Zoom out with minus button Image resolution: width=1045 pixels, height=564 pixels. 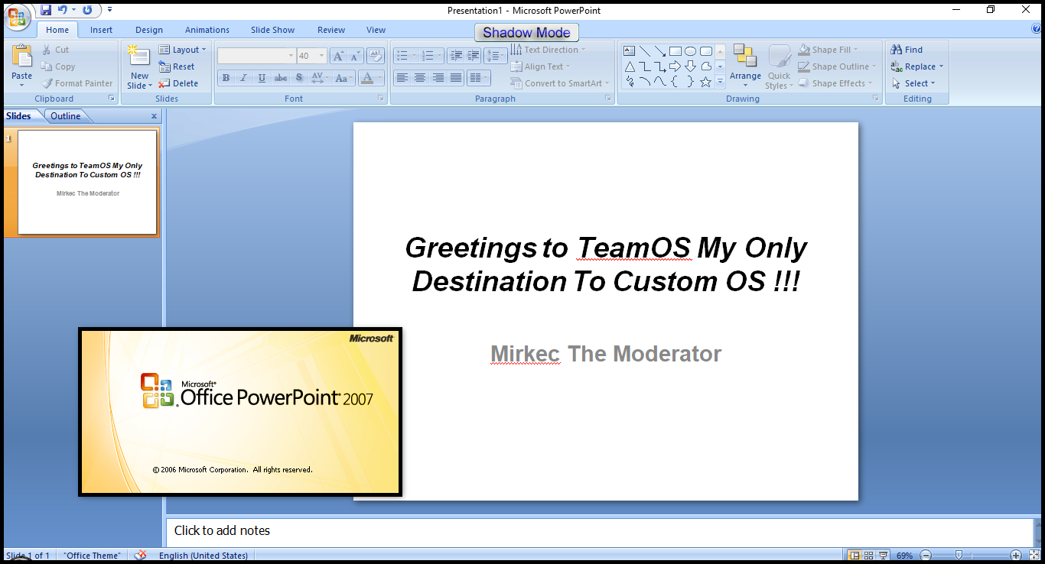coord(926,556)
